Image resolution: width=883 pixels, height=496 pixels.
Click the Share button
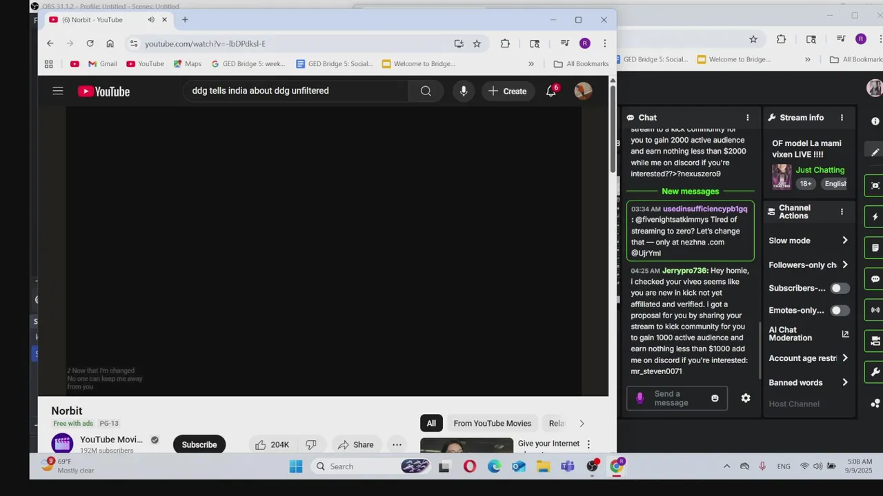pos(356,444)
